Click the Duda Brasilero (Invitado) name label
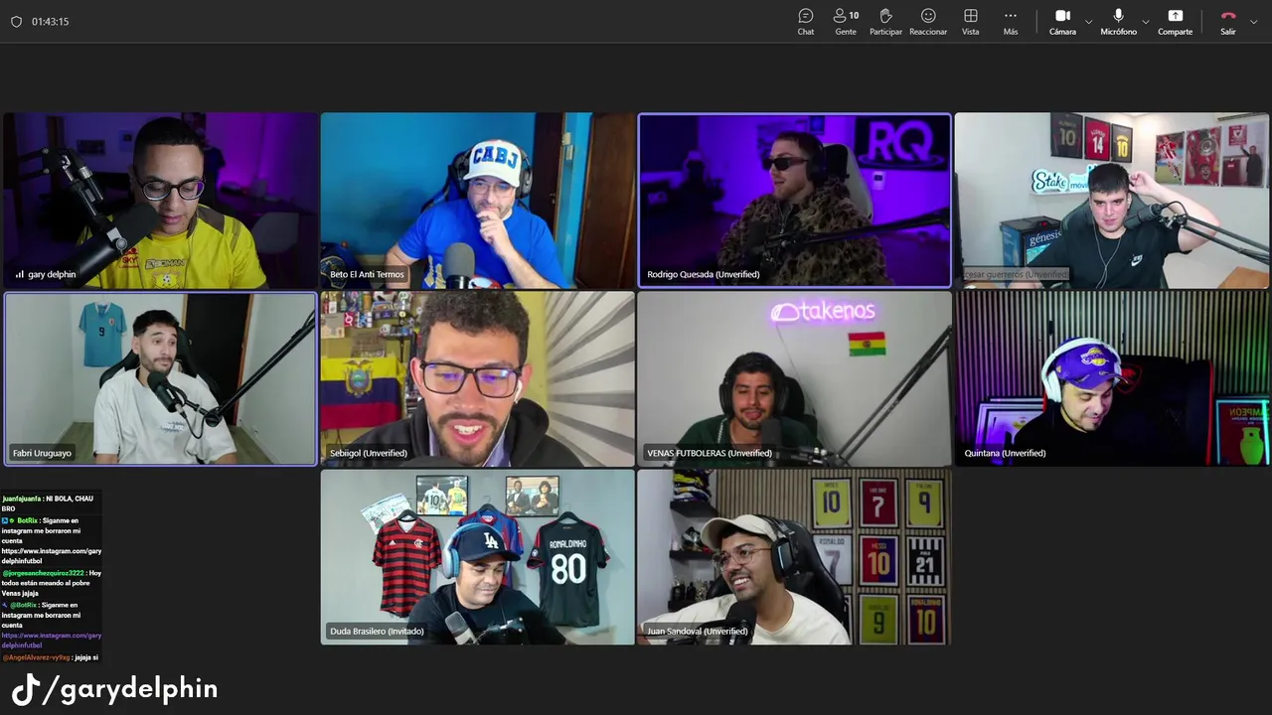Screen dimensions: 1272x715 click(377, 632)
